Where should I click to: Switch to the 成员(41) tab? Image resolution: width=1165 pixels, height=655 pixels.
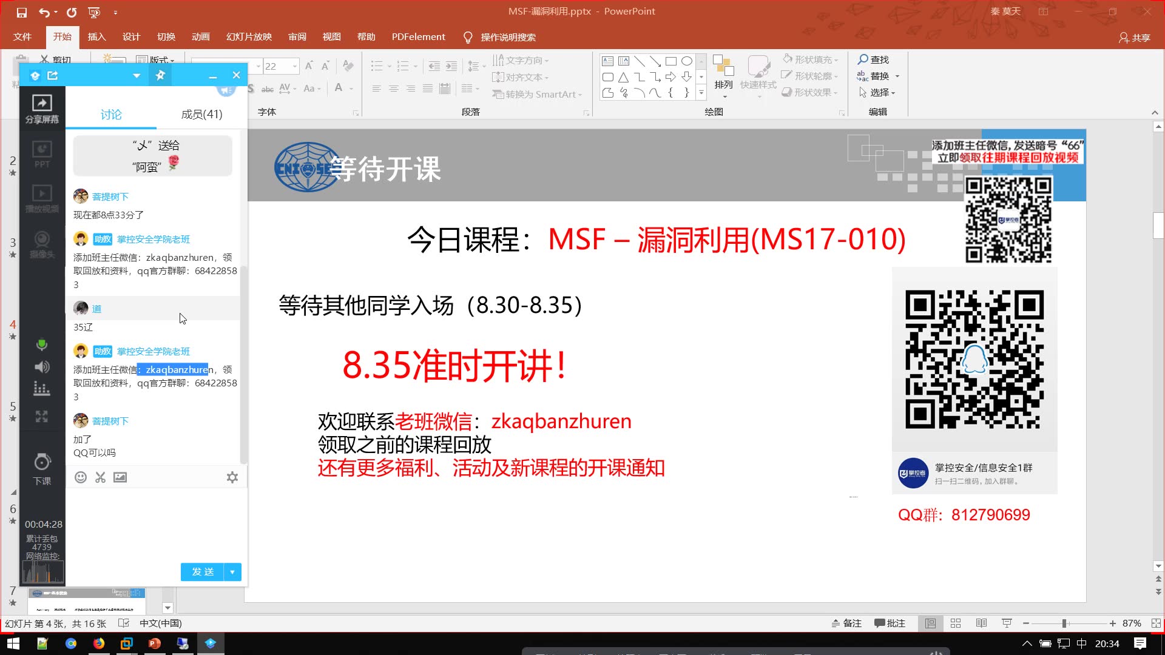point(201,114)
